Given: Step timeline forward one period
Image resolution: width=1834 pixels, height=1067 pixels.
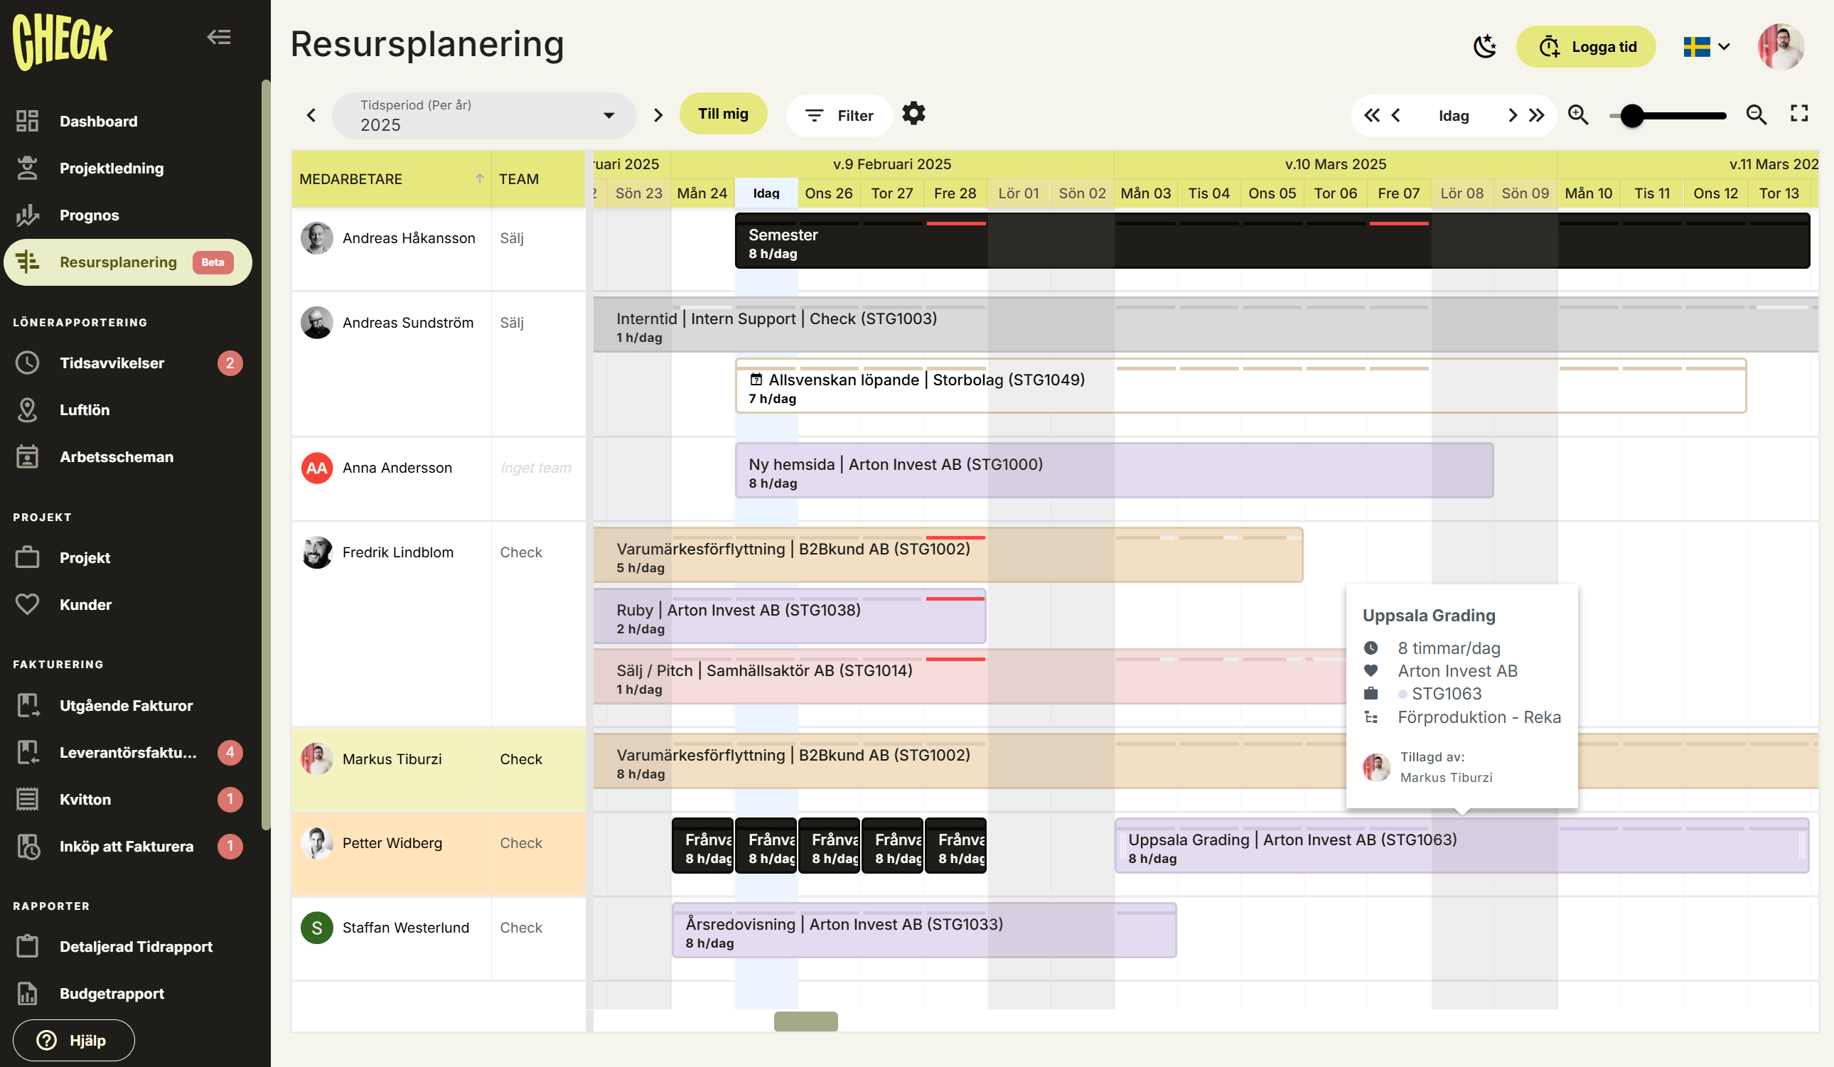Looking at the screenshot, I should (1512, 115).
